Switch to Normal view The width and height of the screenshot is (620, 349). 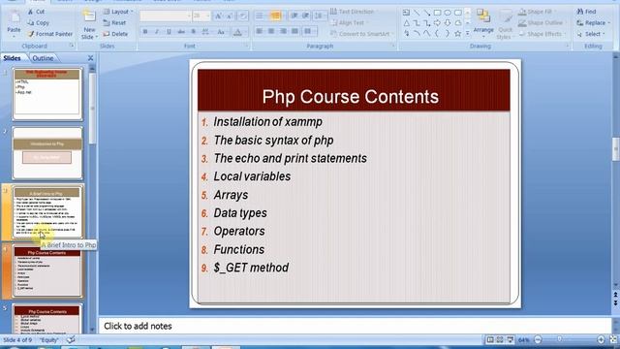tap(490, 339)
